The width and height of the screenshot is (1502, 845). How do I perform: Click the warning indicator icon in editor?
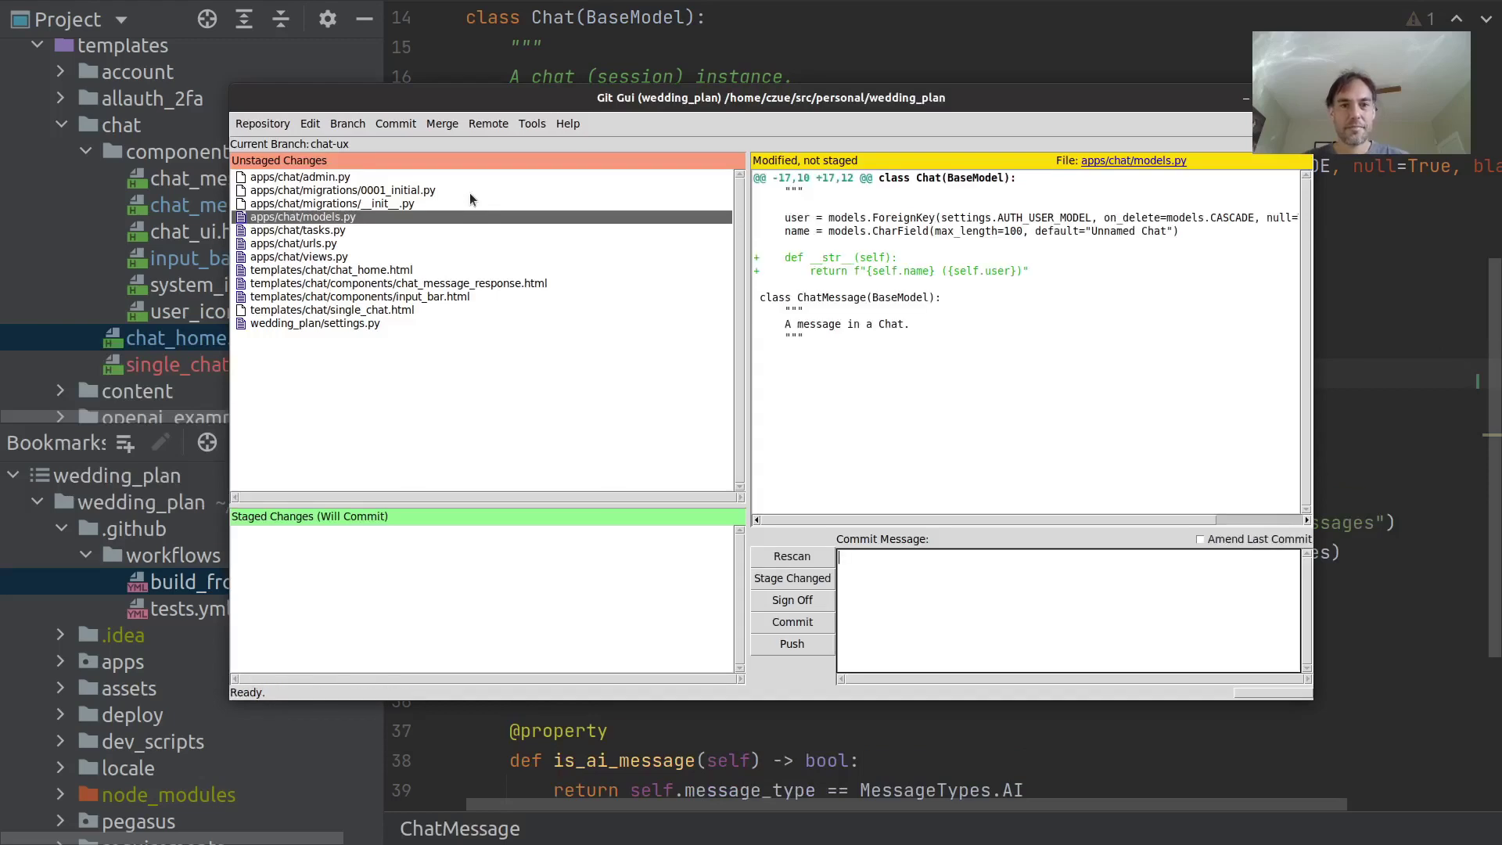(x=1414, y=19)
